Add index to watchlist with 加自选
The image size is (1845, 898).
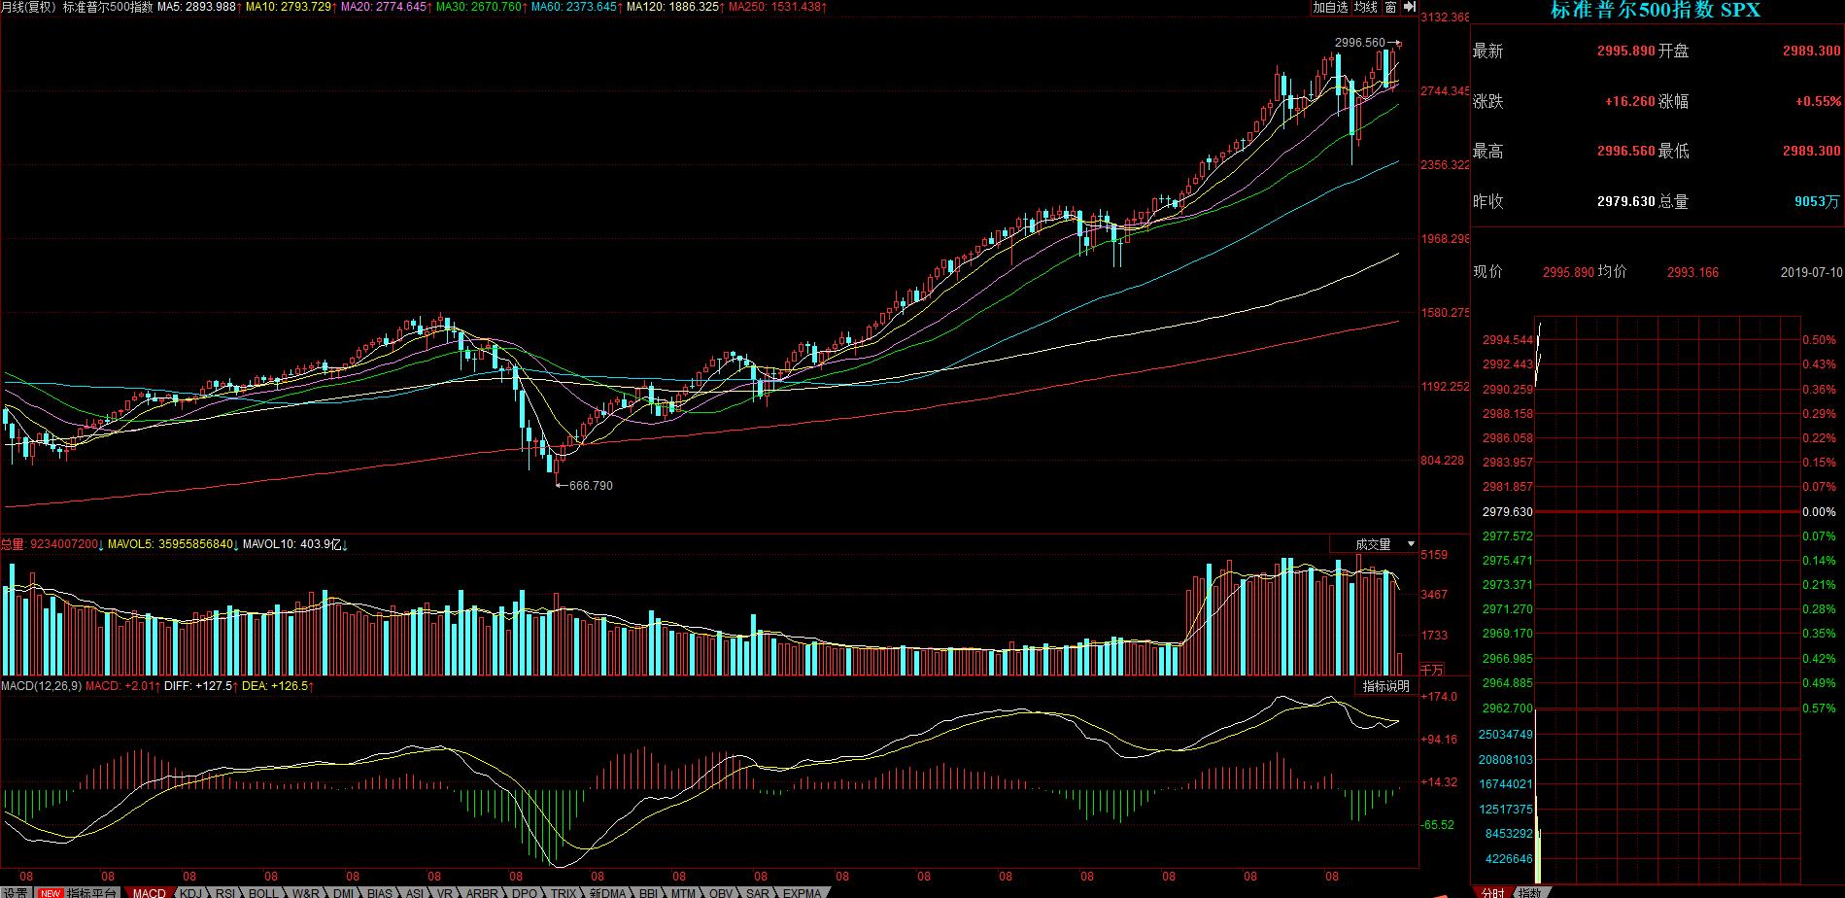[1330, 7]
